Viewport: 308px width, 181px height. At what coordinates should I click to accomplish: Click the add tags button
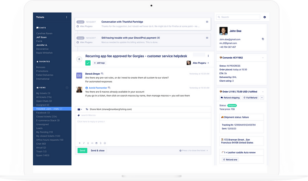[x=99, y=63]
